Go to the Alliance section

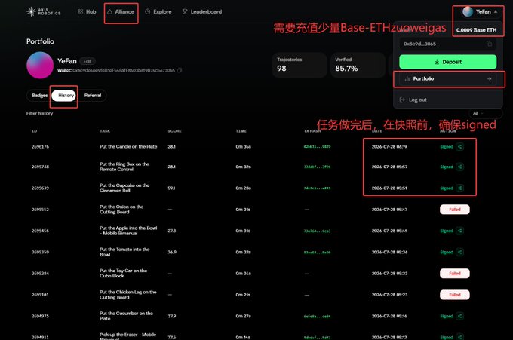(121, 12)
